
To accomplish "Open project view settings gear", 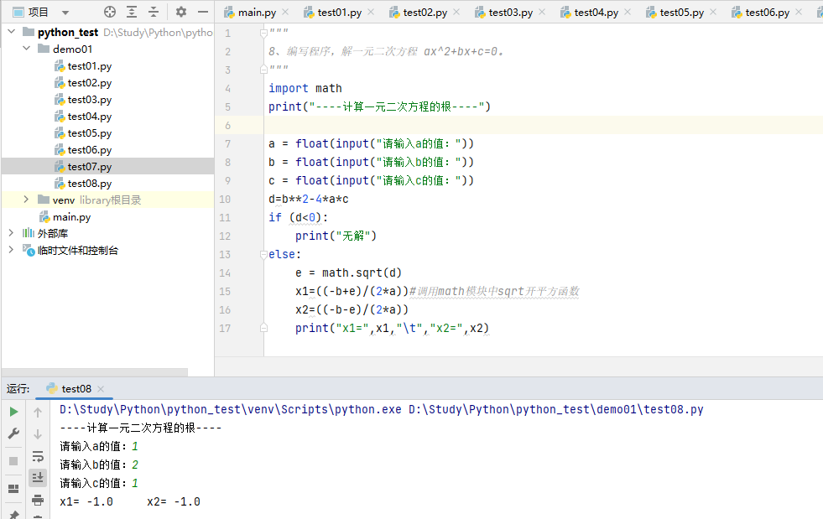I will pos(181,12).
